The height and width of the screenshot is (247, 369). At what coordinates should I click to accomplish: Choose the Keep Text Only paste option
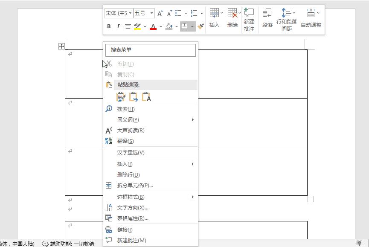coord(146,97)
